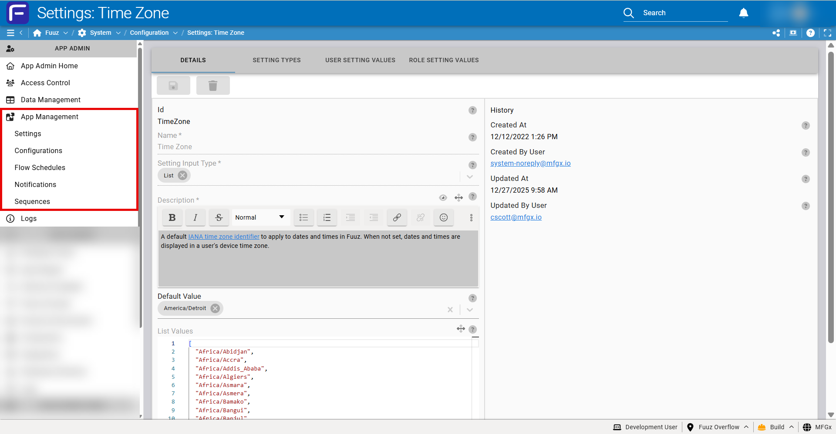Click the save disk button
This screenshot has width=836, height=434.
pos(173,85)
